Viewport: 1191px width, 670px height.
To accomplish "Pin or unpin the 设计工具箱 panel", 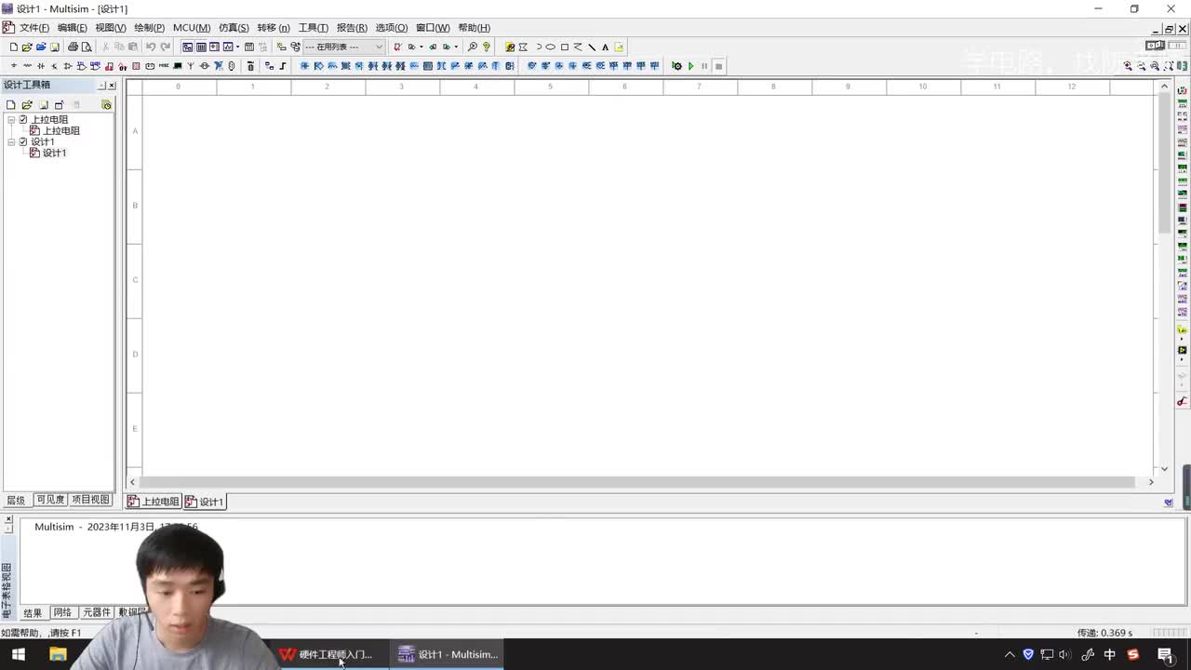I will [101, 86].
